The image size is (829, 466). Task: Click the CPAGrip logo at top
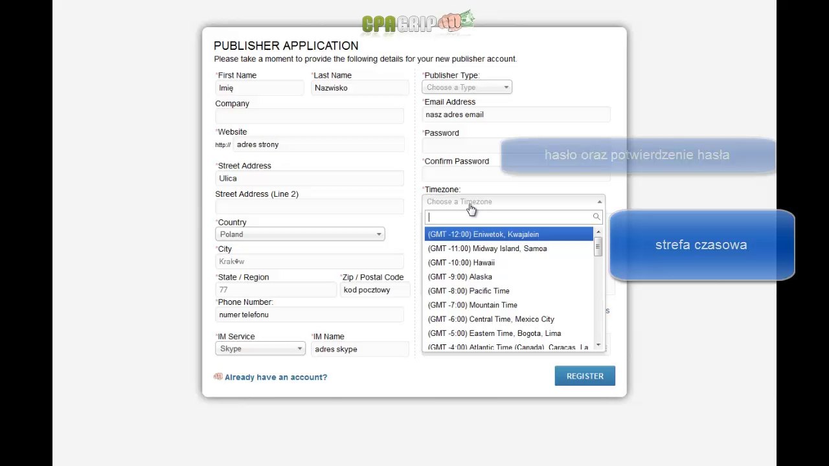[418, 22]
